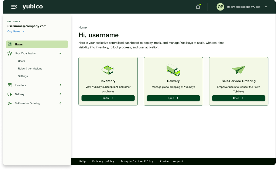Open the account menu arrow beside username@company.com

pyautogui.click(x=266, y=7)
